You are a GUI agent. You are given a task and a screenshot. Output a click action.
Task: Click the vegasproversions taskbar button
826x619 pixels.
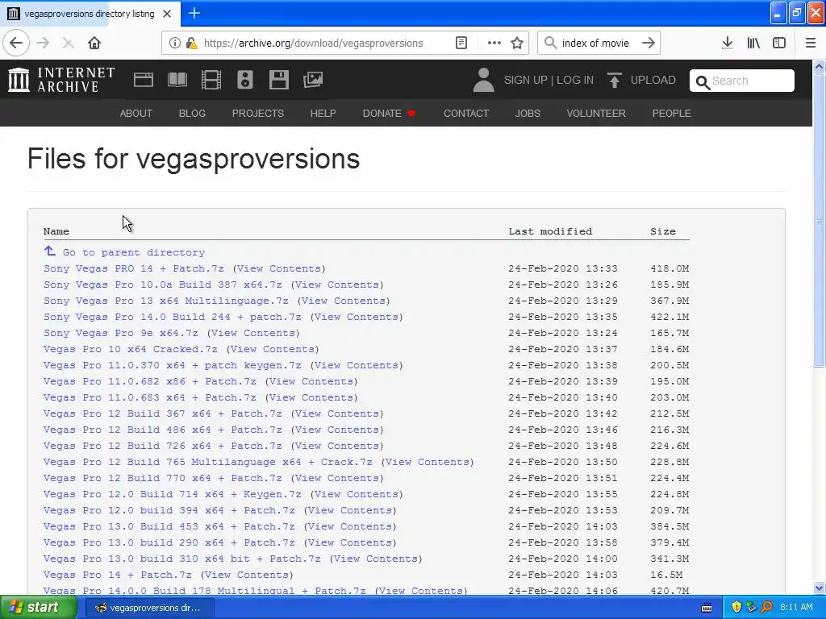click(149, 608)
